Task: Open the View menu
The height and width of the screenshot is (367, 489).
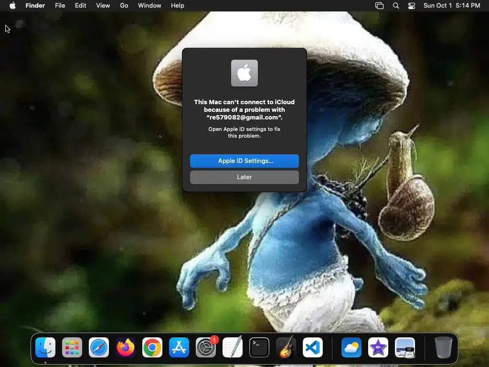Action: point(103,6)
